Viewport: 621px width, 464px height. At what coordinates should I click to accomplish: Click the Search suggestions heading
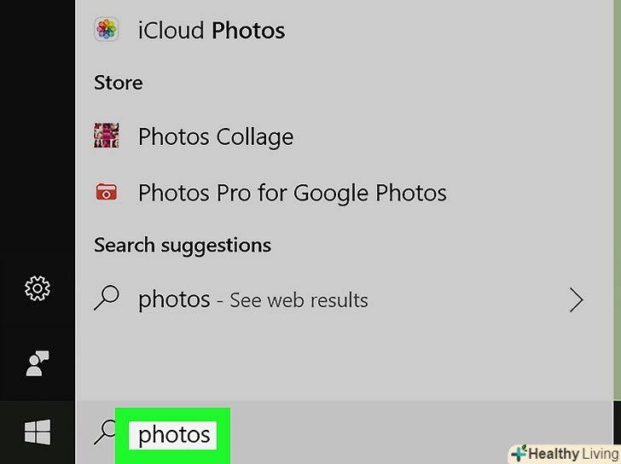(x=182, y=246)
